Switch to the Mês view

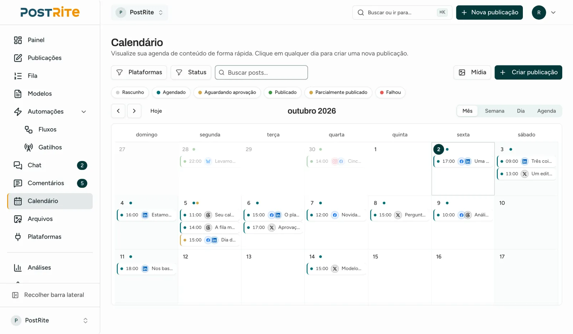click(467, 111)
